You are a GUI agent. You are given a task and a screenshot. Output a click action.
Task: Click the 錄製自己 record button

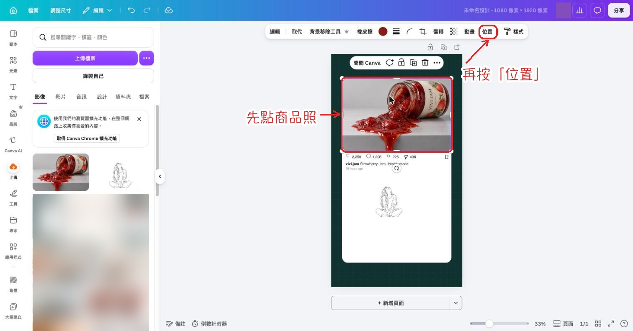(93, 76)
